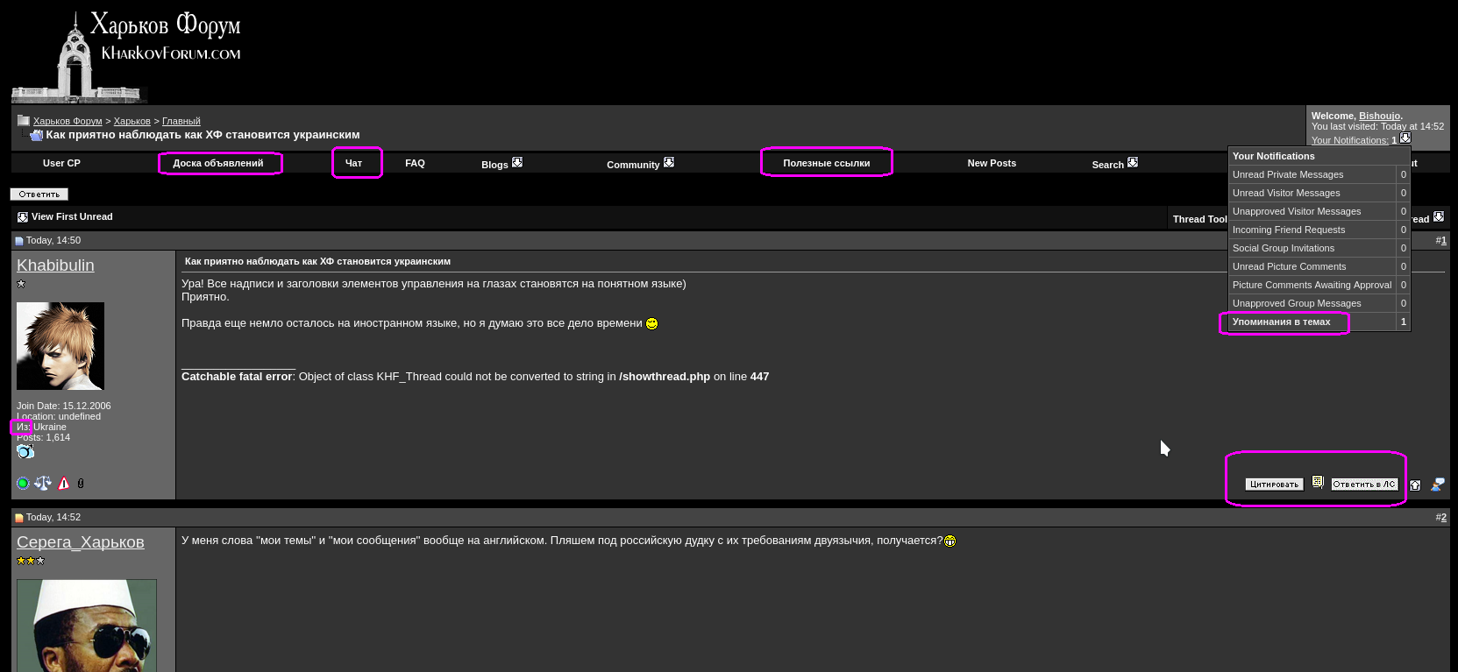Click the thread icon beside the thread title
This screenshot has width=1458, height=672.
click(36, 135)
